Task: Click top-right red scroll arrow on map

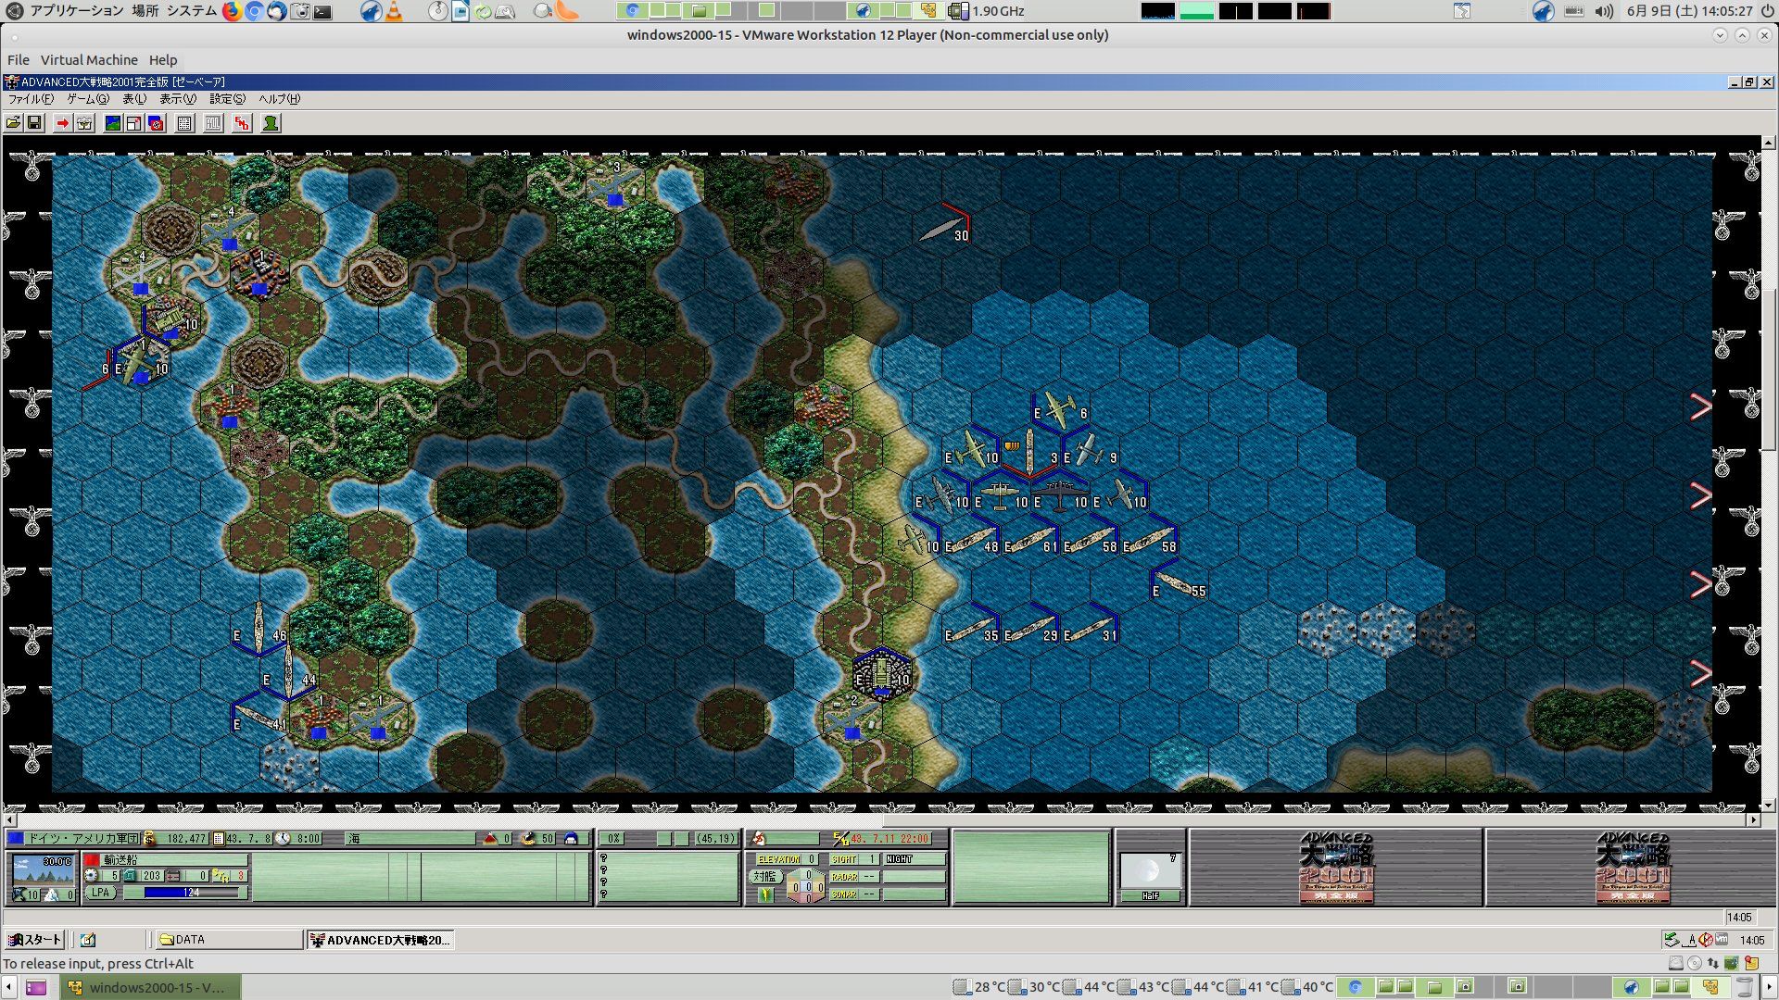Action: (x=1701, y=406)
